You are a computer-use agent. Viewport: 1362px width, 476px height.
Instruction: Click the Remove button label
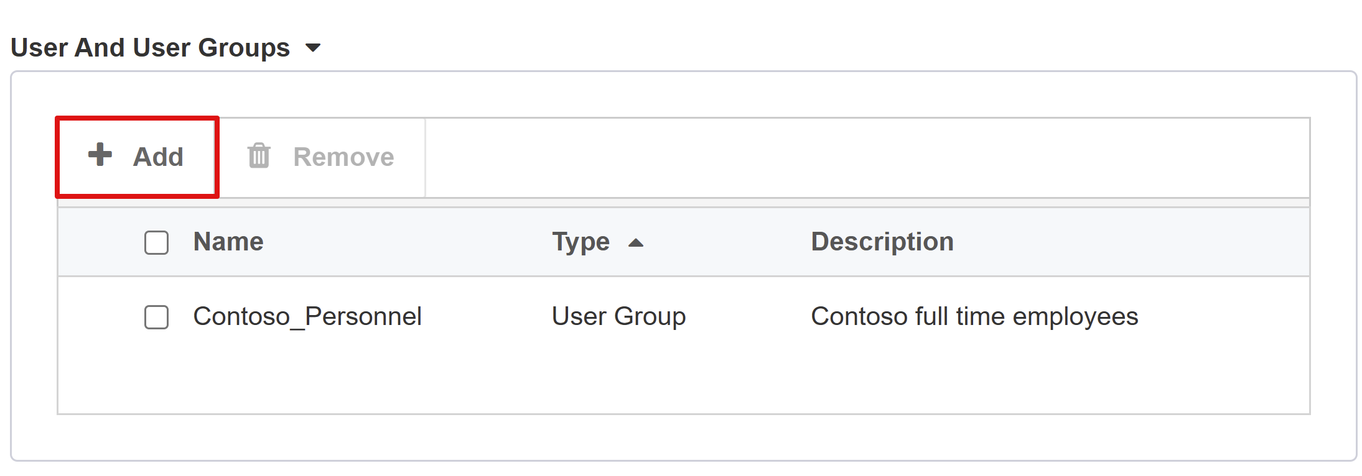(343, 157)
